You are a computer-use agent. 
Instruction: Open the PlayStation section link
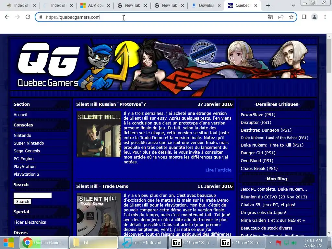tap(25, 166)
